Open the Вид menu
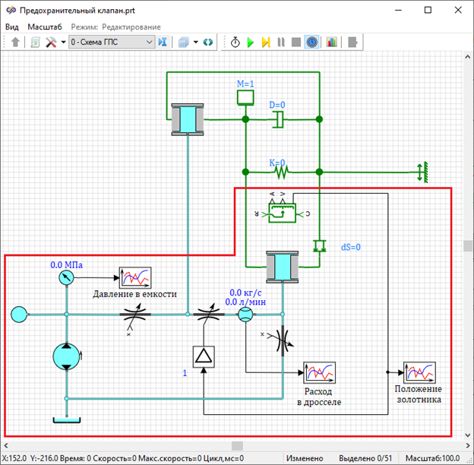 (12, 27)
